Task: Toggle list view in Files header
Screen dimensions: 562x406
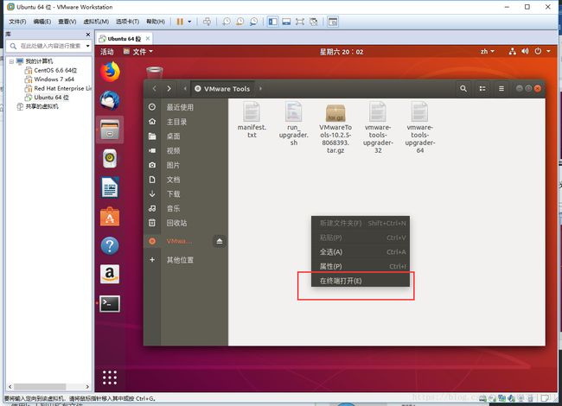Action: (x=482, y=88)
